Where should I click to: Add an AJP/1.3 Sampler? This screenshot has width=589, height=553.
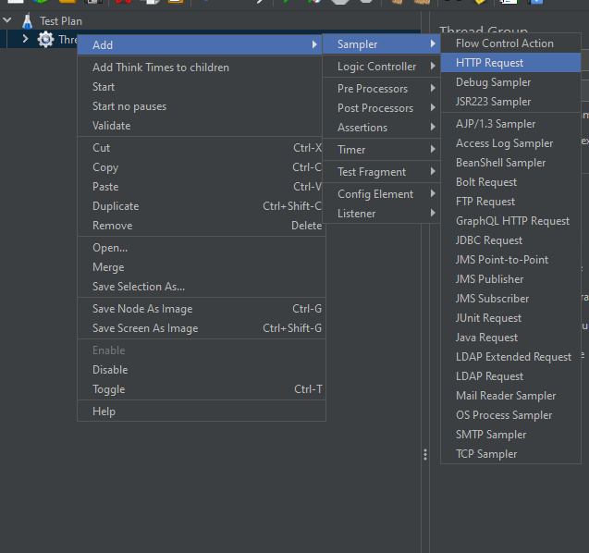510,124
